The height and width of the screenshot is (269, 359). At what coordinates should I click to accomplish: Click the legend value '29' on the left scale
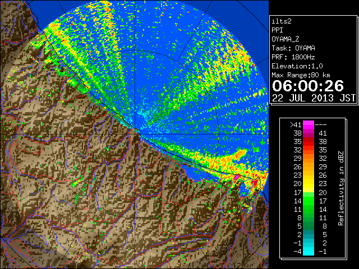coord(298,158)
